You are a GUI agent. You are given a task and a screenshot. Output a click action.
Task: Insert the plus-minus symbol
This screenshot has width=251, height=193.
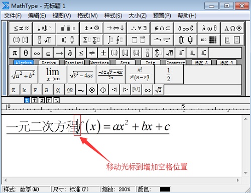(x=103, y=53)
